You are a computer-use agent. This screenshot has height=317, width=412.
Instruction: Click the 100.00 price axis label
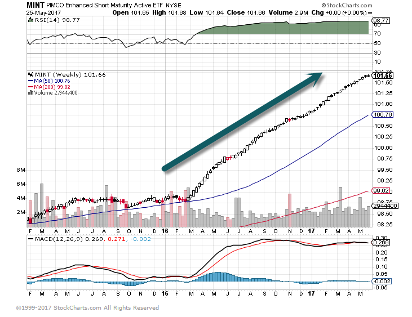(383, 148)
